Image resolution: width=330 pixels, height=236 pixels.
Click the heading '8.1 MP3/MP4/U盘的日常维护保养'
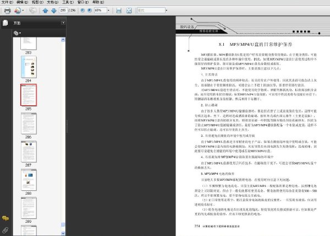(x=256, y=45)
